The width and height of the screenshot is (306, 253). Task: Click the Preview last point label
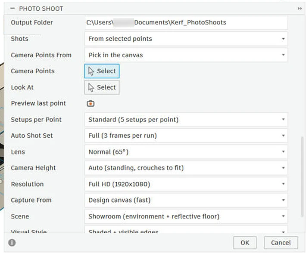(38, 103)
